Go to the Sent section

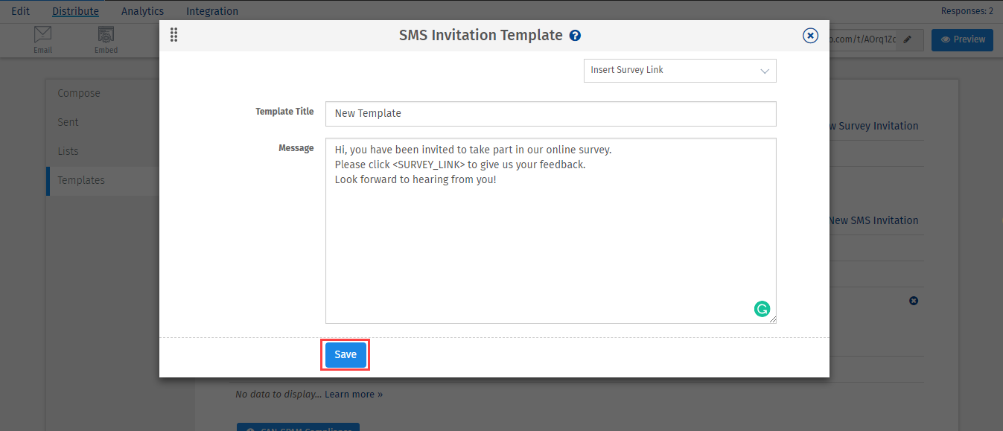[69, 121]
